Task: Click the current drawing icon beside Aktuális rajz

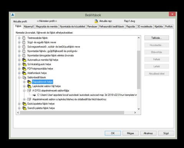Action: [96, 21]
